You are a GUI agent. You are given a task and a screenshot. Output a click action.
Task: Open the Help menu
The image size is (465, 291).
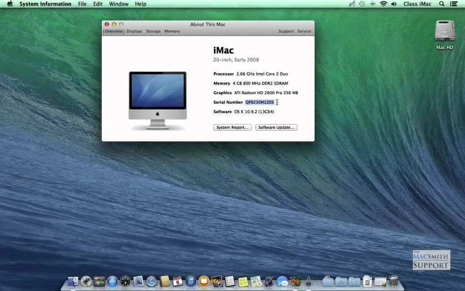pyautogui.click(x=141, y=4)
